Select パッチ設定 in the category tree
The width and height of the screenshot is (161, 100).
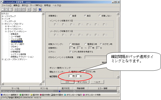coord(16,49)
